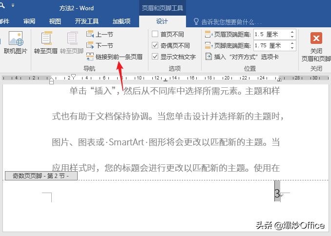331x236 pixels.
Task: Select the 设计 (Design) tab
Action: tap(162, 21)
